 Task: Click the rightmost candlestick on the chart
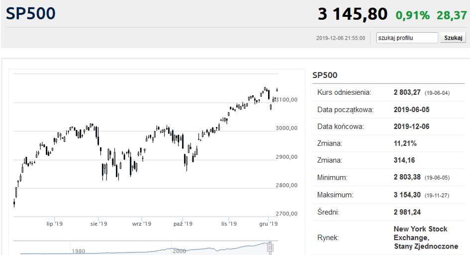click(x=277, y=90)
